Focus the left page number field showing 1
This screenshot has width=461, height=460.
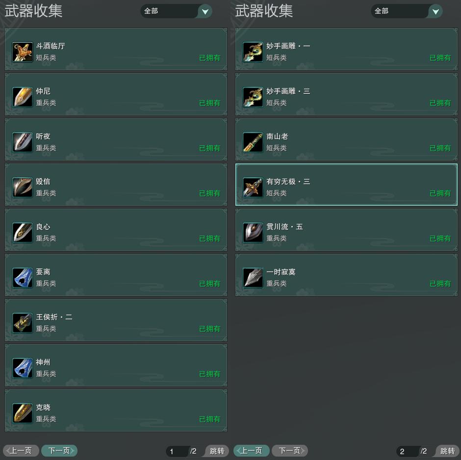tap(177, 451)
